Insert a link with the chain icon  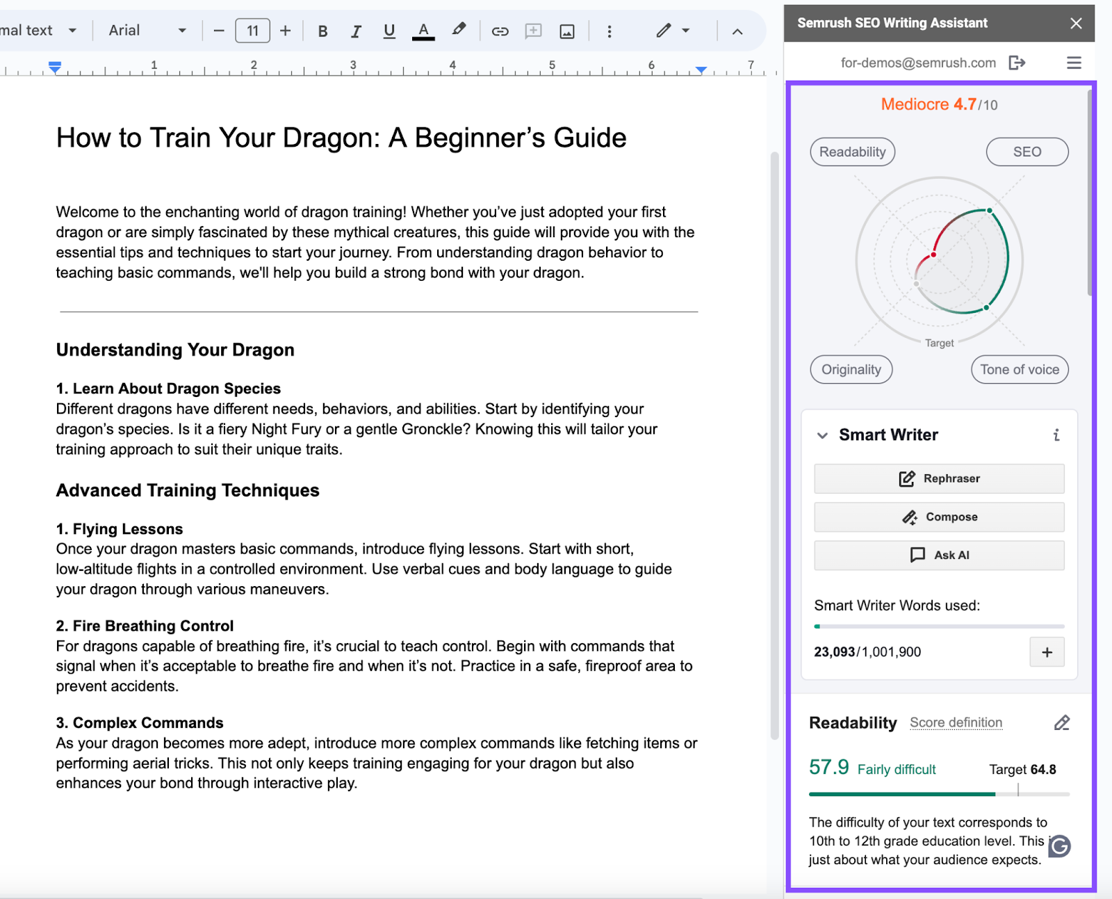pyautogui.click(x=500, y=31)
